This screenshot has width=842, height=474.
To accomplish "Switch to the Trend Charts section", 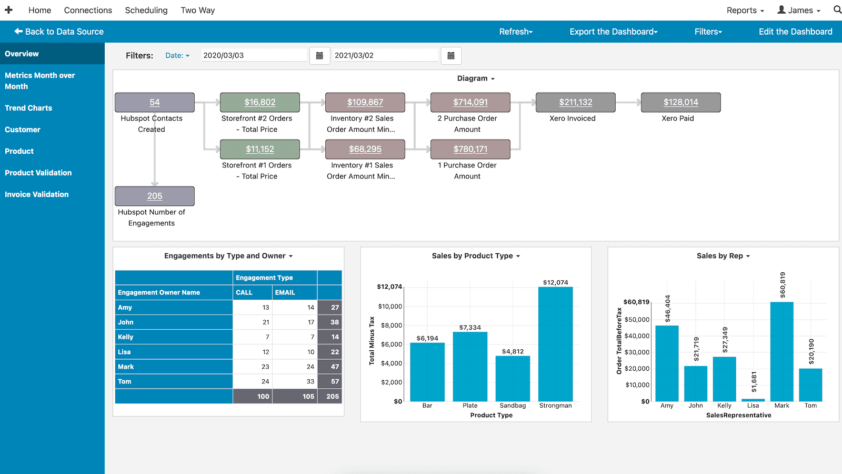I will coord(28,107).
